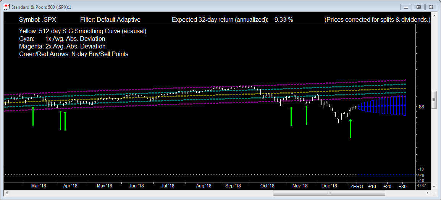The width and height of the screenshot is (441, 200).
Task: Click the 'Aug '18' axis label
Action: point(204,186)
